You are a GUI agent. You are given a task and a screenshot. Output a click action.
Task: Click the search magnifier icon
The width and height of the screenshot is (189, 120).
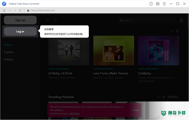[x=121, y=20]
